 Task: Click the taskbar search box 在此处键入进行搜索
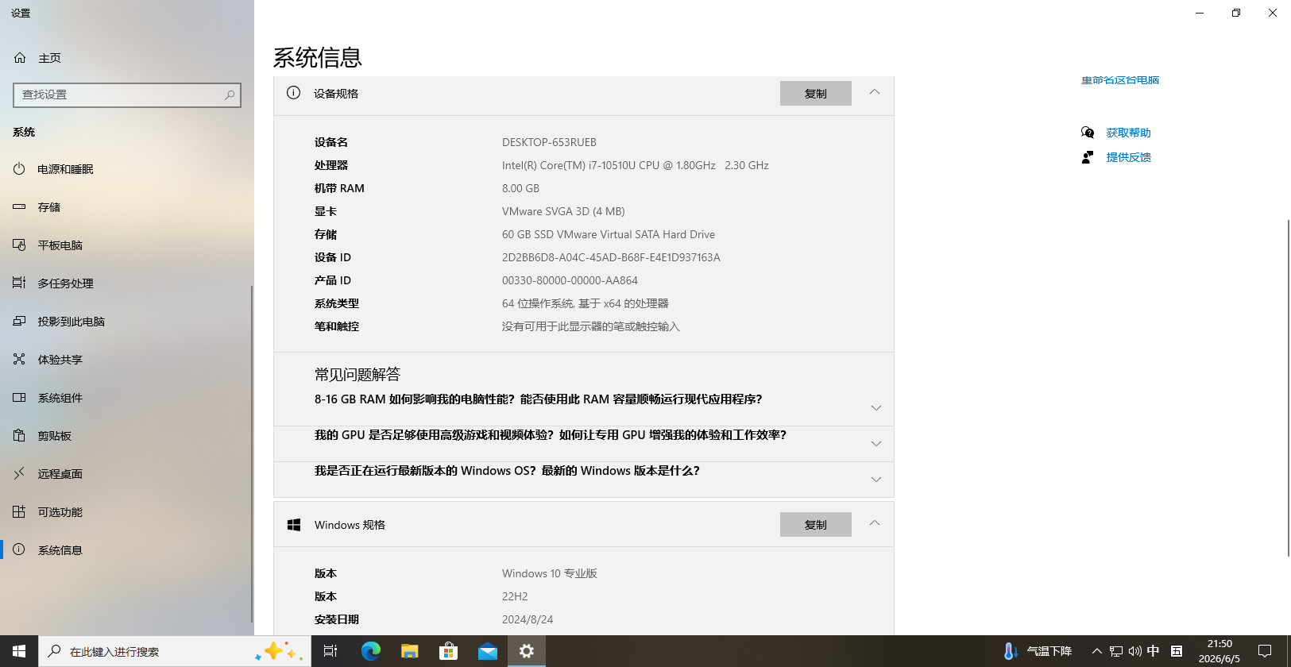pos(173,651)
